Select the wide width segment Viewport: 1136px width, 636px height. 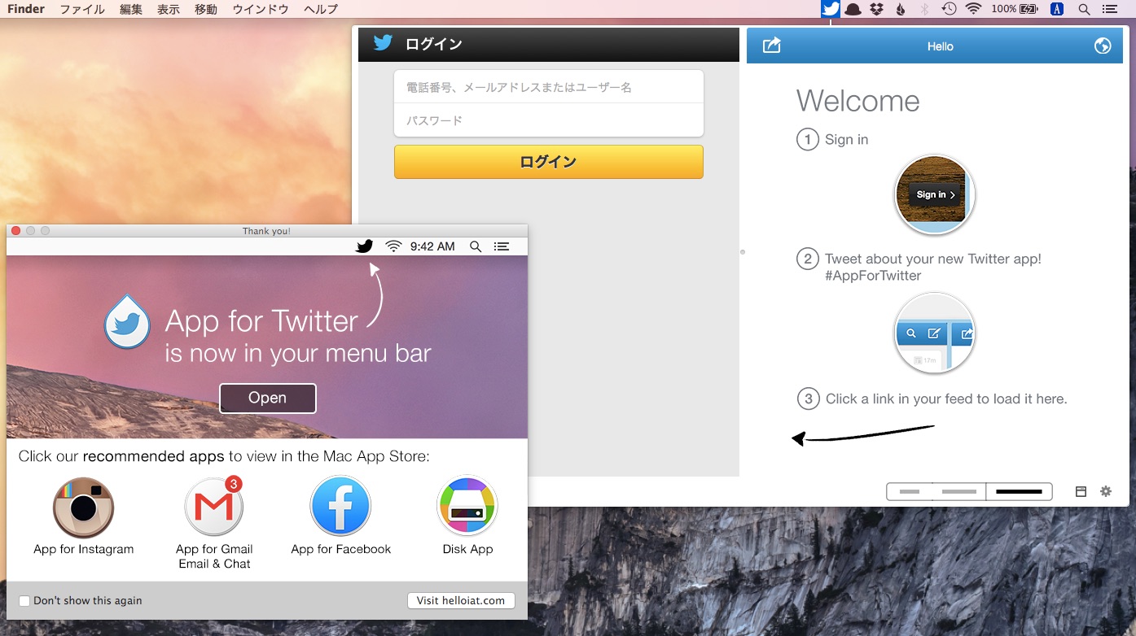tap(1019, 492)
